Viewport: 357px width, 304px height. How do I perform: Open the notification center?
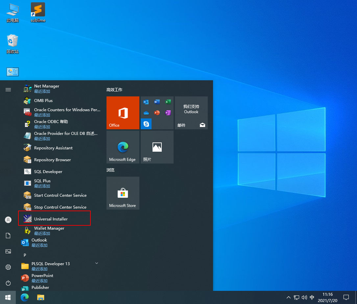346,297
